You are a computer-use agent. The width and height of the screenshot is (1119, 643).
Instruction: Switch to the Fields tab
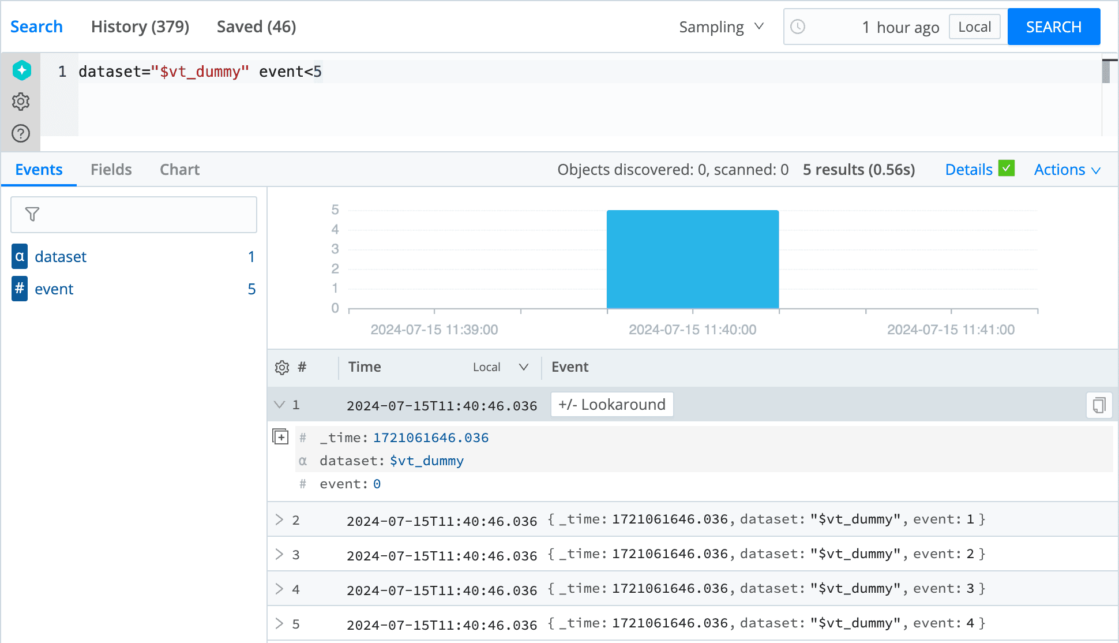pos(111,170)
